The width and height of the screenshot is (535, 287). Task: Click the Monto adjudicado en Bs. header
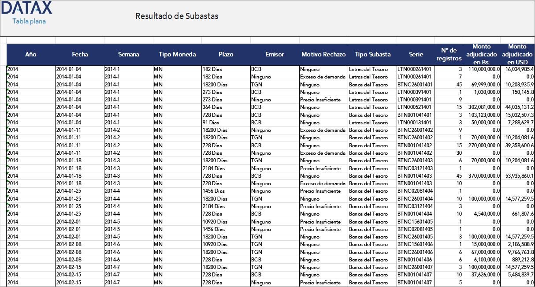tap(482, 55)
